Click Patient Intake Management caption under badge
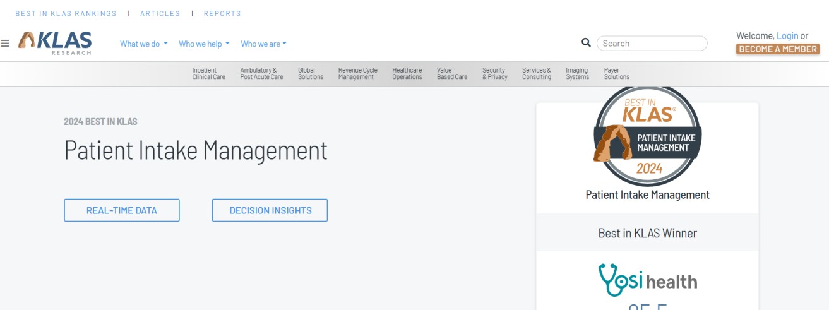 (x=648, y=195)
